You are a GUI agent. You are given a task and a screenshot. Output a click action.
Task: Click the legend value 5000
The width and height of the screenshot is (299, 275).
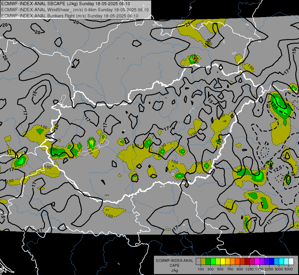[x=289, y=269]
